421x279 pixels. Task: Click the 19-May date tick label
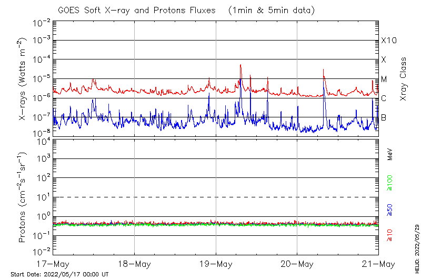point(216,263)
